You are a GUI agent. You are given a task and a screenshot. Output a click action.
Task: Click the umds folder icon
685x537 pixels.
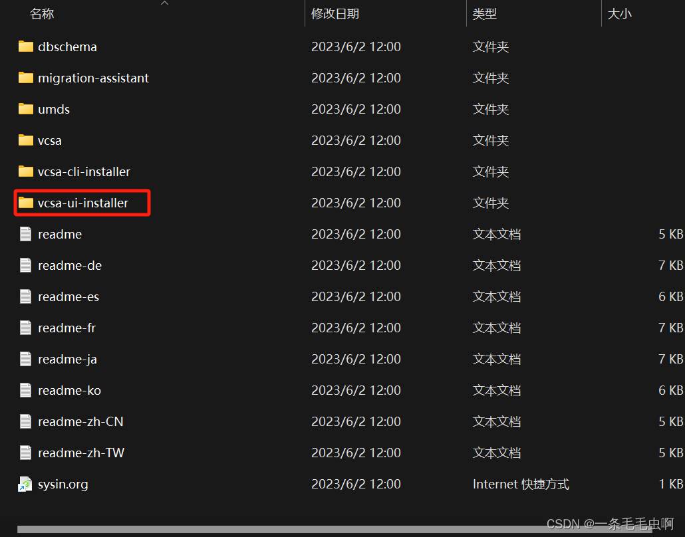[26, 109]
